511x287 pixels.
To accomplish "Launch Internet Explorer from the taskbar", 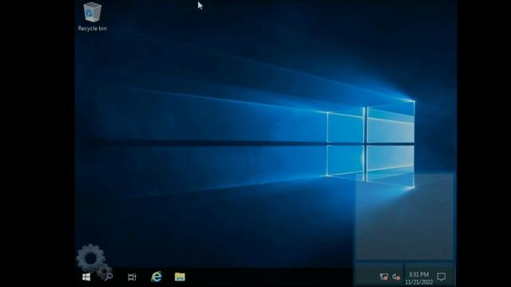I will [156, 277].
